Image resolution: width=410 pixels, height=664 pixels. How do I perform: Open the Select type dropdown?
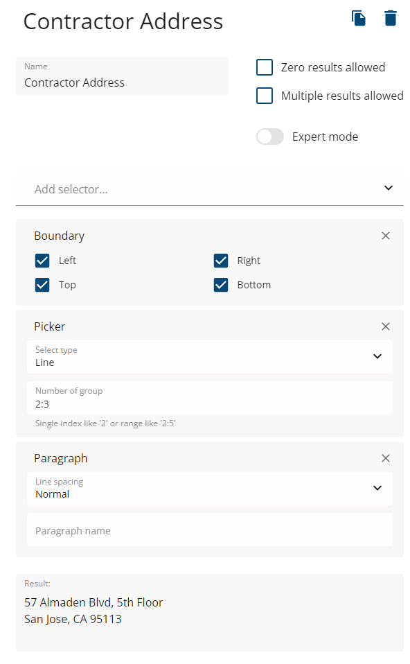click(209, 357)
